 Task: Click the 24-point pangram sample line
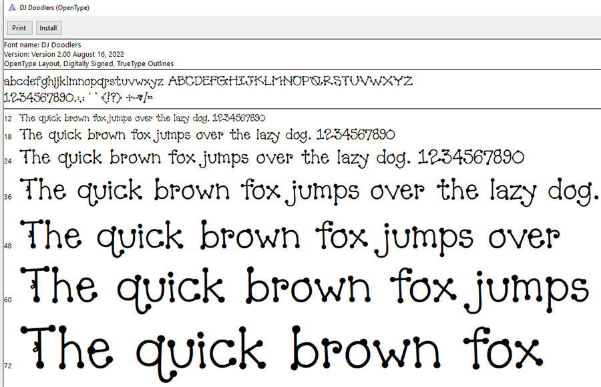[x=272, y=158]
